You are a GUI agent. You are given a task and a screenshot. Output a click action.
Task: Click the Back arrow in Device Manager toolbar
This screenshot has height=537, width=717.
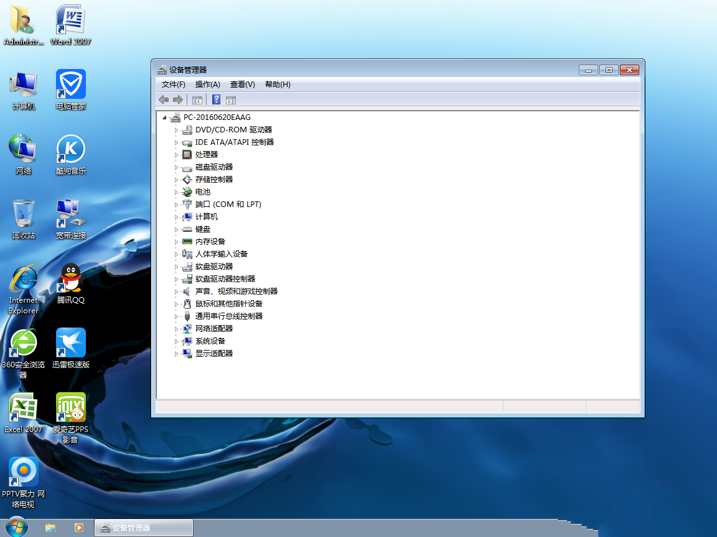pyautogui.click(x=164, y=99)
